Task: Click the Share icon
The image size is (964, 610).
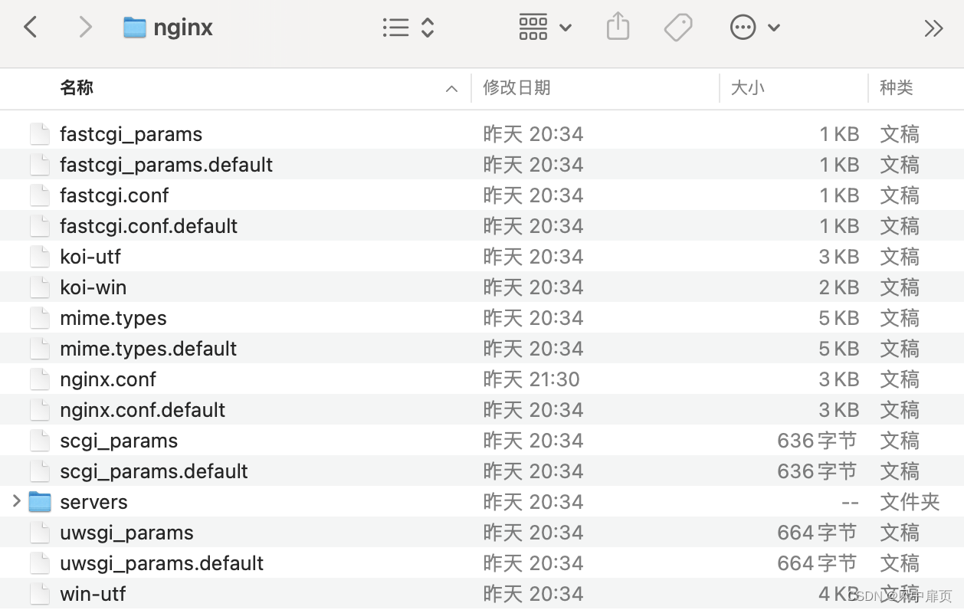Action: pyautogui.click(x=618, y=27)
